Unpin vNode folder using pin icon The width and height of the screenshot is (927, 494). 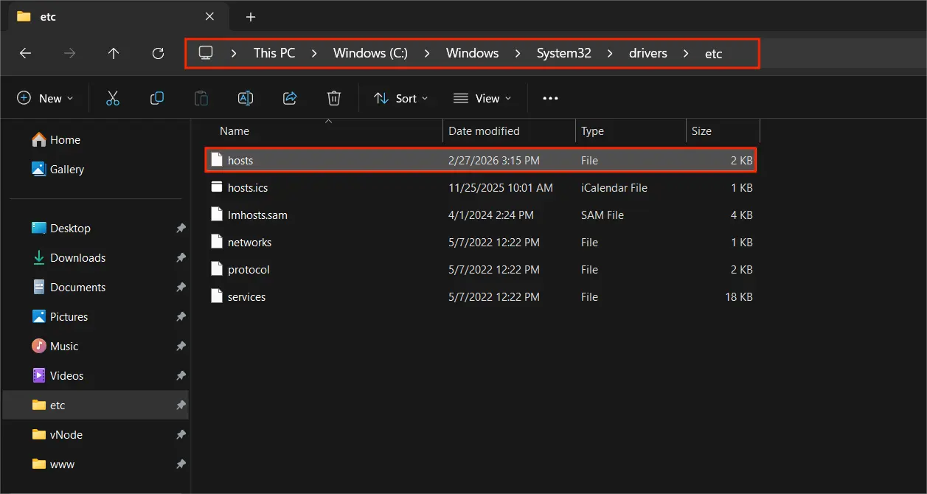point(181,435)
